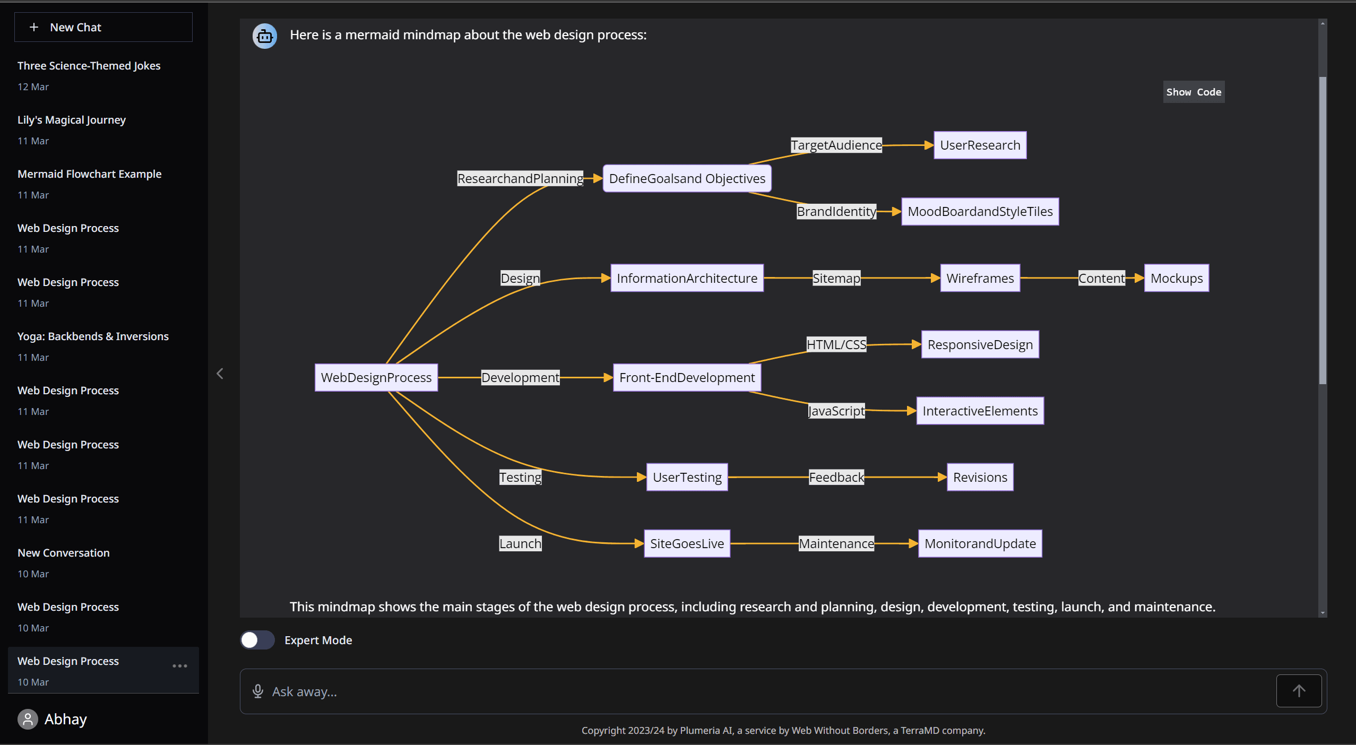
Task: Click the microphone icon in the input box
Action: click(x=258, y=691)
